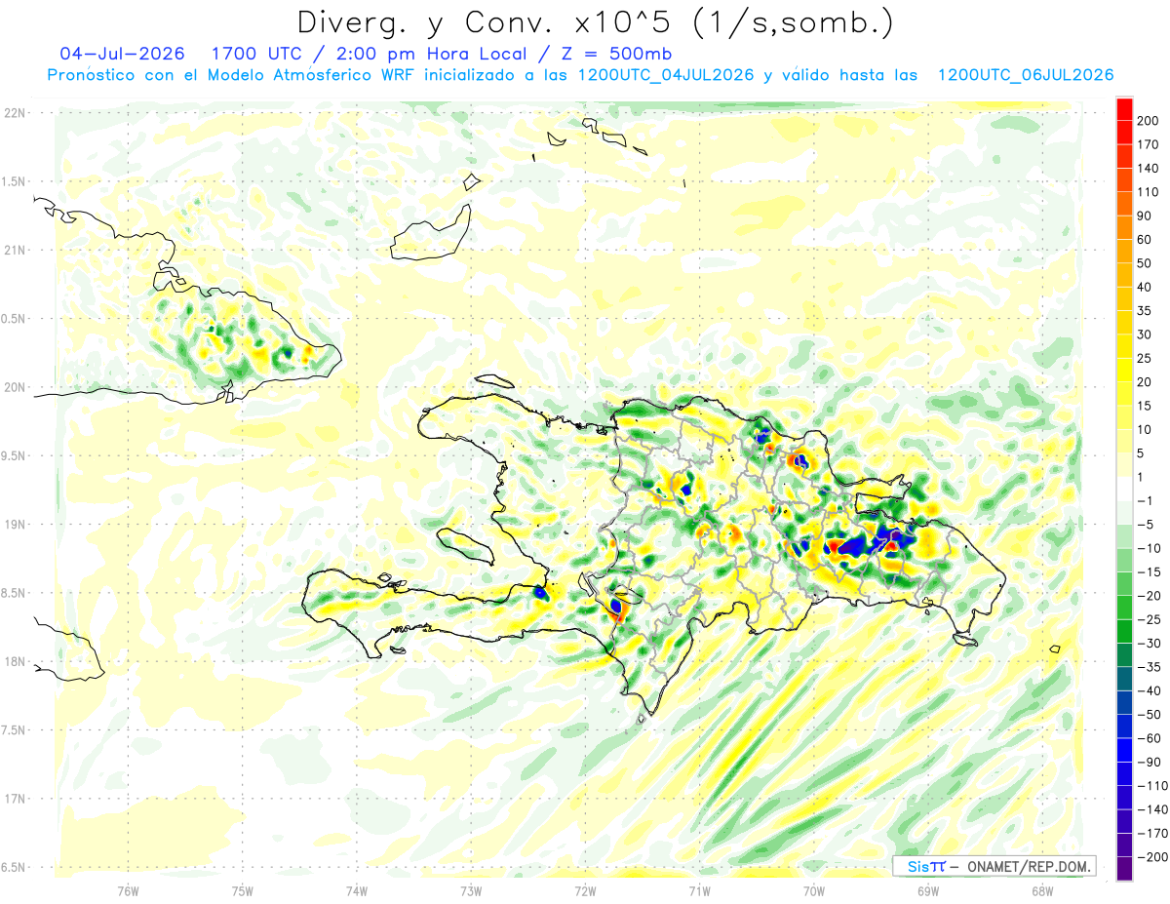Click the initialization time "1200UTC_04JUL2026"

coord(665,75)
